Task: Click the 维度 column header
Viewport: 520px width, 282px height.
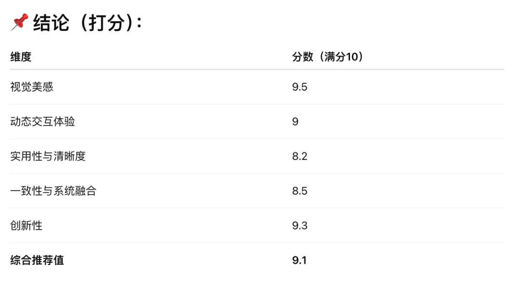Action: coord(21,57)
